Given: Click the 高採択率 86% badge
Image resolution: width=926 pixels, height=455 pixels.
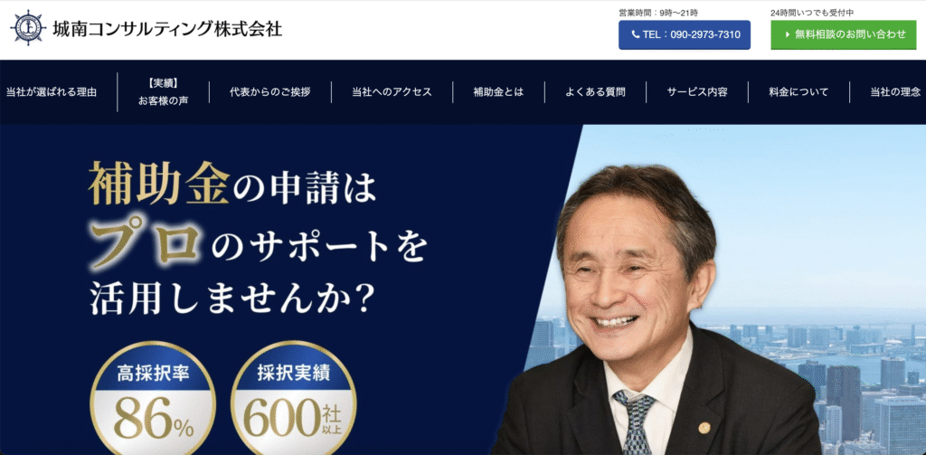Looking at the screenshot, I should (153, 399).
